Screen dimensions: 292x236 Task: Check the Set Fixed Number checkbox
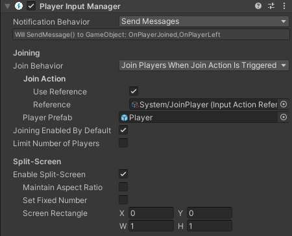(x=123, y=200)
